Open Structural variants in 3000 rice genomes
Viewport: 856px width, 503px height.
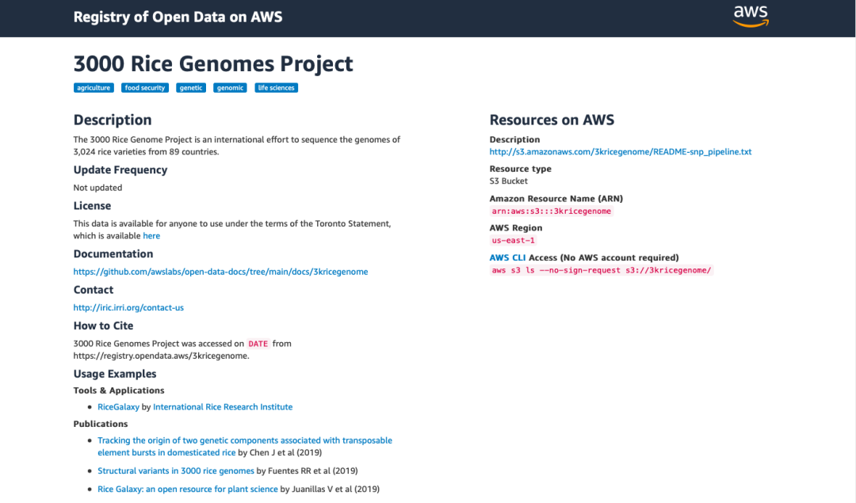176,471
